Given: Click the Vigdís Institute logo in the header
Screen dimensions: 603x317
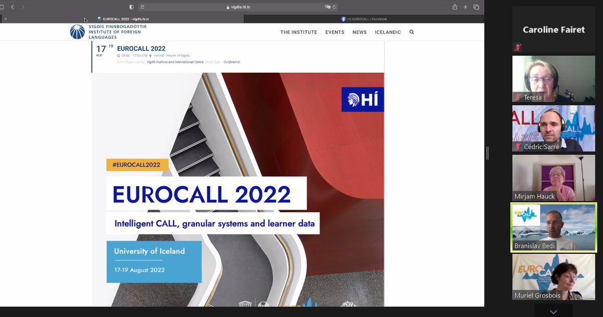Looking at the screenshot, I should tap(76, 32).
